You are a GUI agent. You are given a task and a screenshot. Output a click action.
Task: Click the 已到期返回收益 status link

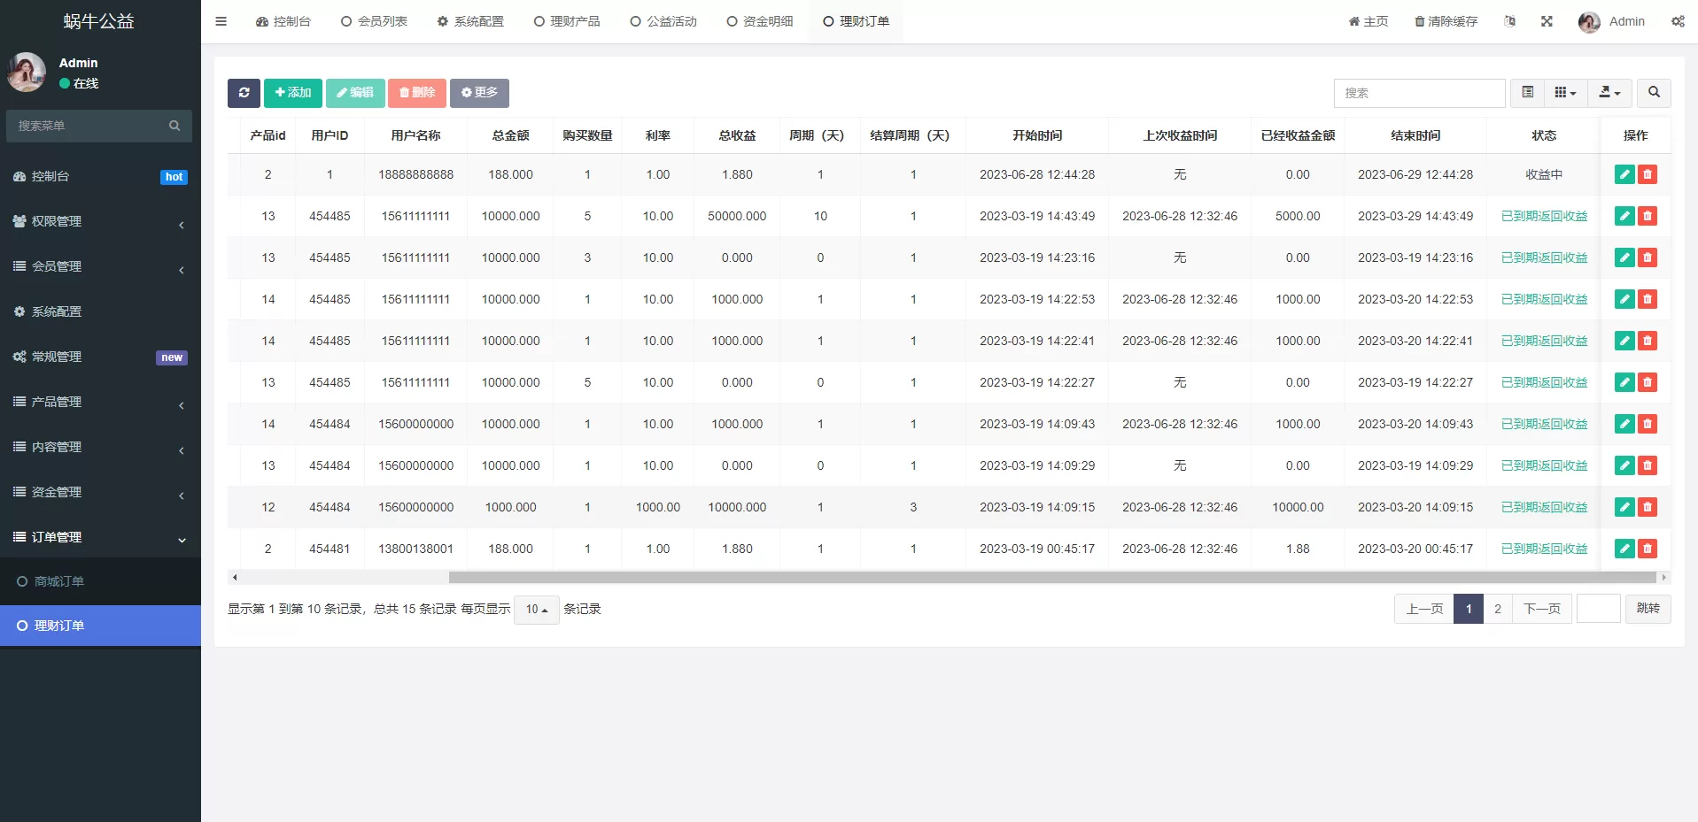click(x=1543, y=216)
